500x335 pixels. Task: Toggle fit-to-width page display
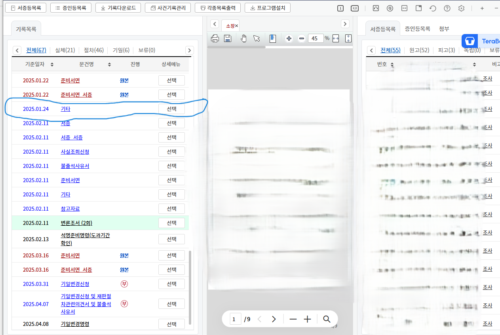tap(335, 38)
